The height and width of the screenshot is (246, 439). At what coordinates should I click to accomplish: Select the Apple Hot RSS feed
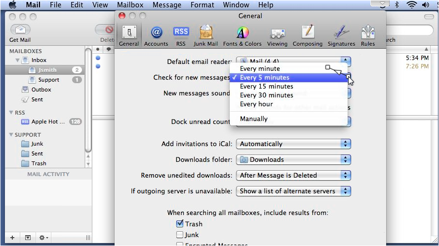coord(44,122)
